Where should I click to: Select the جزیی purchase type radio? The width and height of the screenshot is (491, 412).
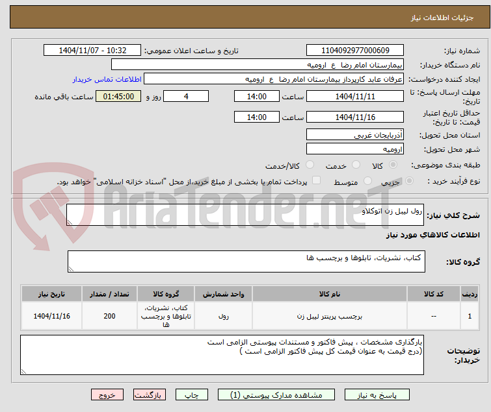click(x=409, y=181)
